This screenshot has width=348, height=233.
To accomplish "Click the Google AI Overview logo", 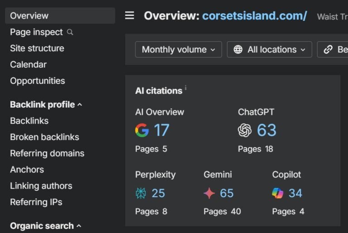I will [x=142, y=130].
